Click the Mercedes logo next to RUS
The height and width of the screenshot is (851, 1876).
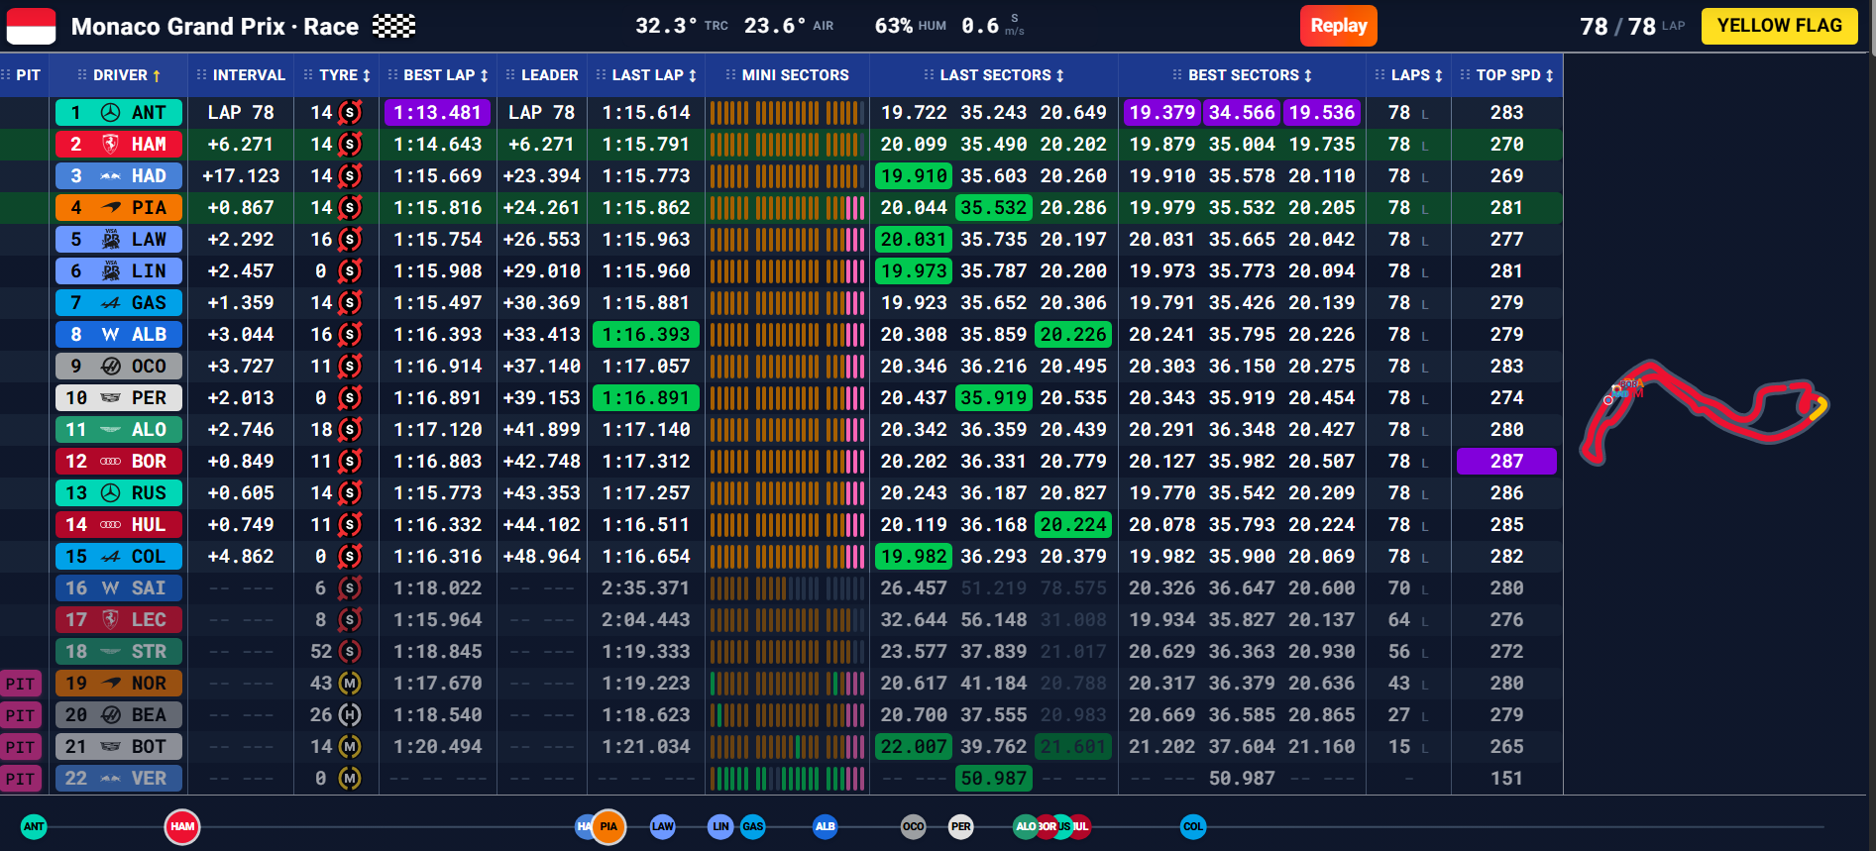pyautogui.click(x=111, y=493)
